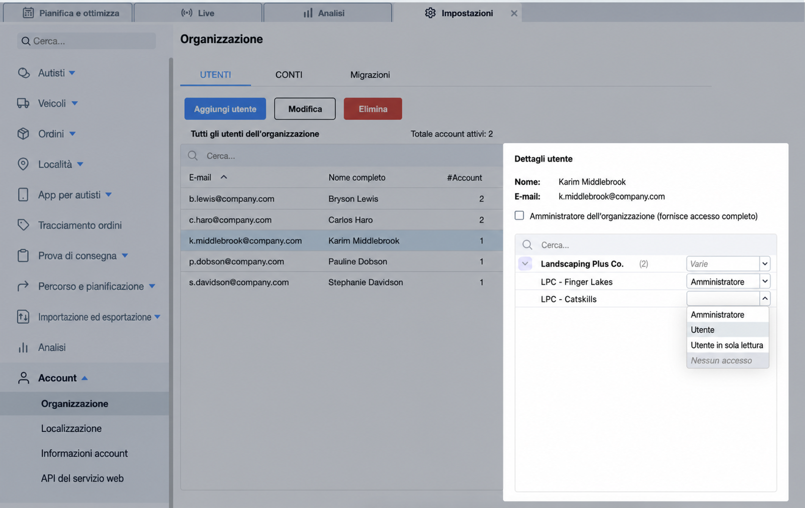Click the Importazione ed esportazione icon
Image resolution: width=805 pixels, height=508 pixels.
[23, 317]
